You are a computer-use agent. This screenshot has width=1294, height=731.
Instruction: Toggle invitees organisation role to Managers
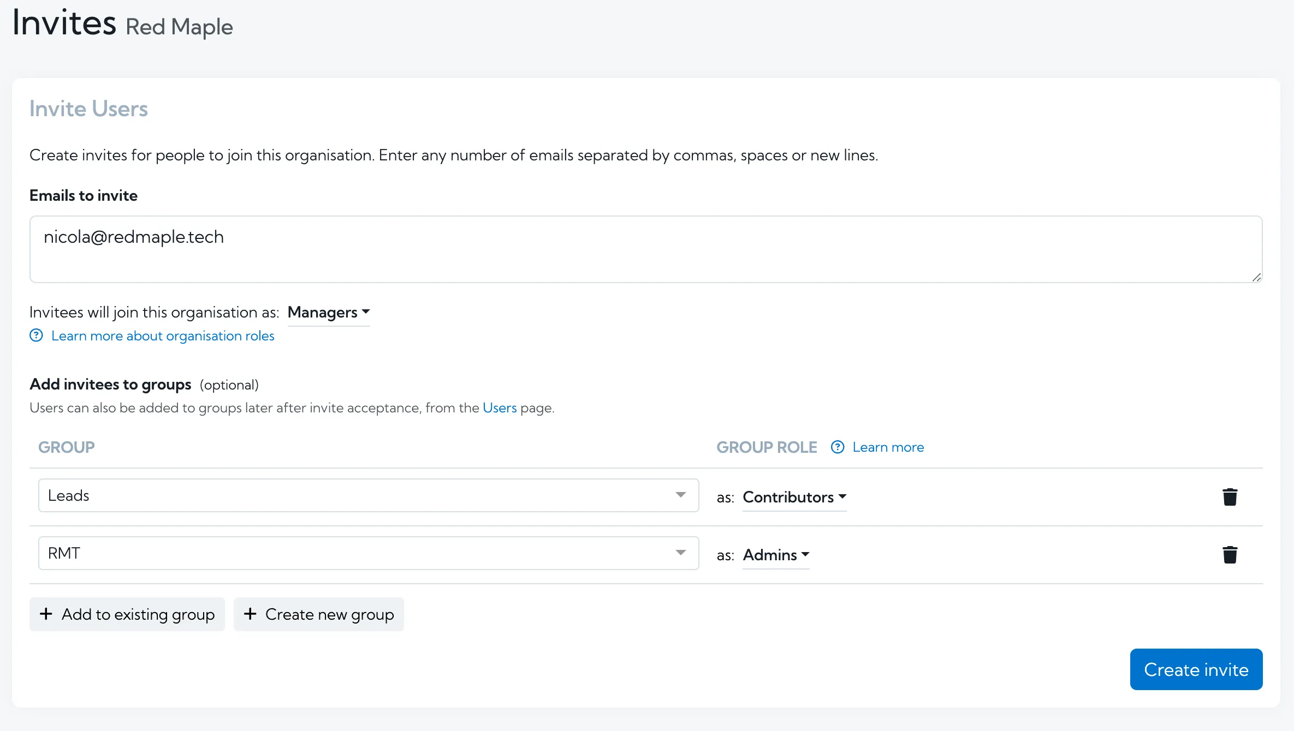pos(329,311)
